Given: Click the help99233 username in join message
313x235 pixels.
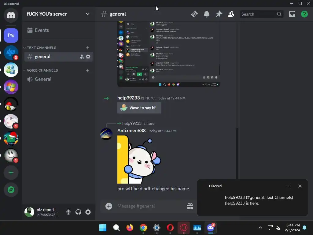Looking at the screenshot, I should 129,98.
